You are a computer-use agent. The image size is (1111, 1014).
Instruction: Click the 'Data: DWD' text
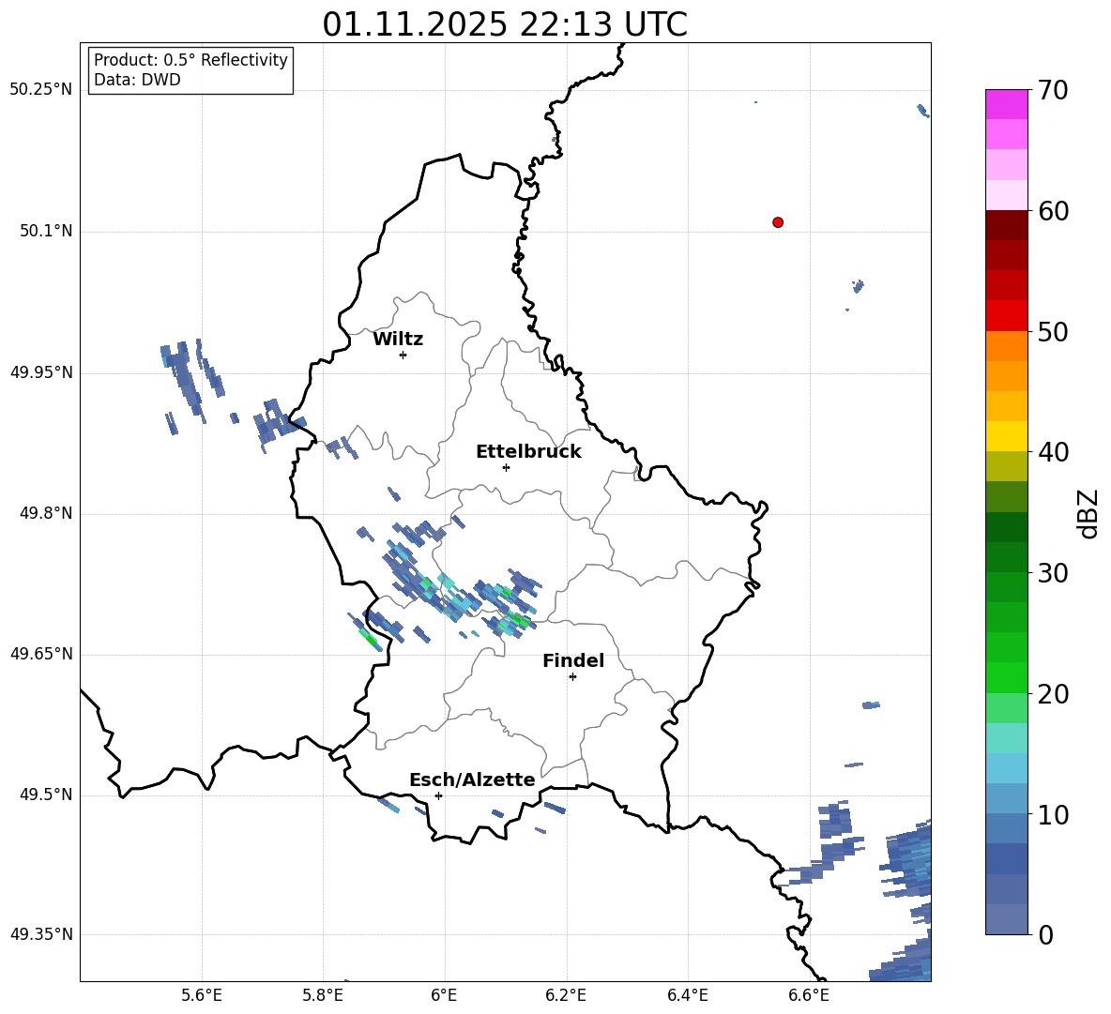pyautogui.click(x=137, y=80)
